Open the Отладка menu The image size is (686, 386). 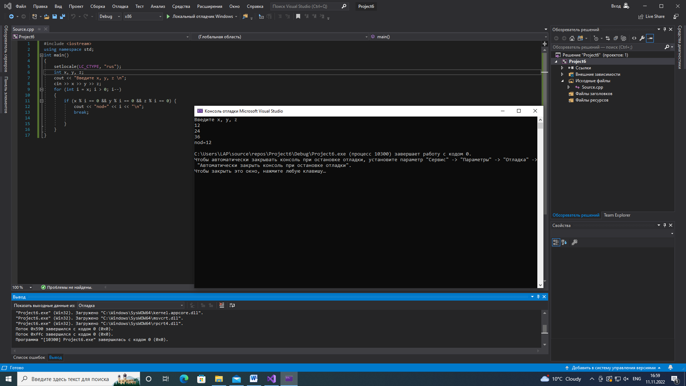pyautogui.click(x=120, y=6)
